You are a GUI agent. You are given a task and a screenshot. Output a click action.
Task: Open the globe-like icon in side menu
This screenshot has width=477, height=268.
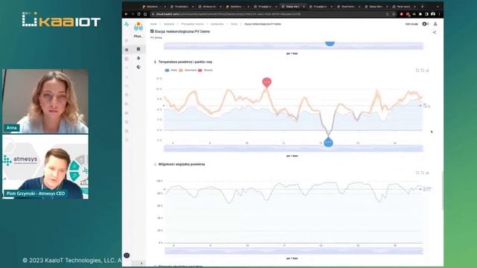[x=139, y=67]
